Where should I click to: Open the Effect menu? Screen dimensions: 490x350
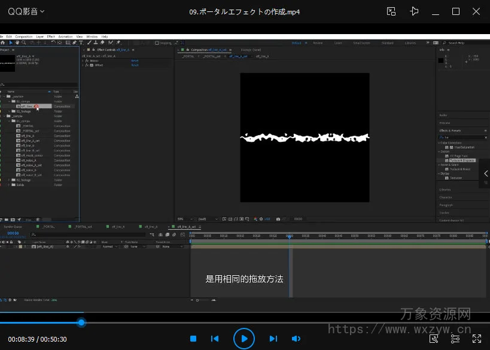point(51,36)
